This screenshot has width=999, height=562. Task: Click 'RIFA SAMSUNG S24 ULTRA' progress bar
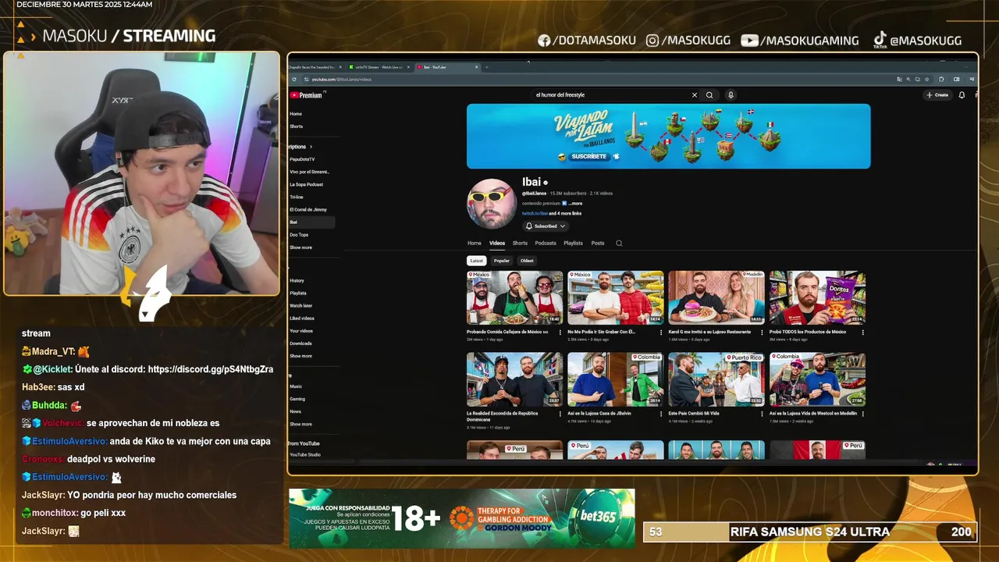coord(809,532)
